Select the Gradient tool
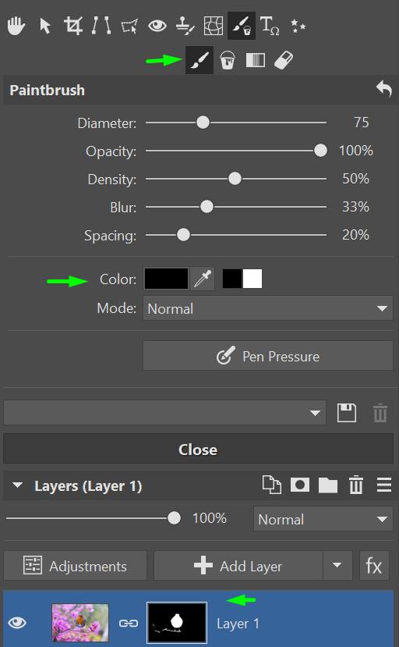 point(256,60)
